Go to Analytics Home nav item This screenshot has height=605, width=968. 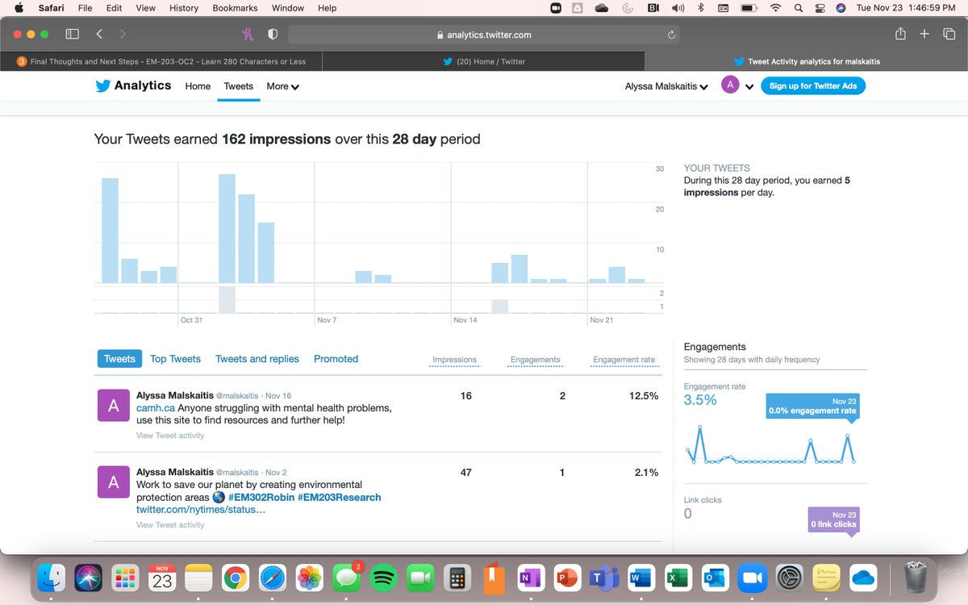[x=198, y=86]
